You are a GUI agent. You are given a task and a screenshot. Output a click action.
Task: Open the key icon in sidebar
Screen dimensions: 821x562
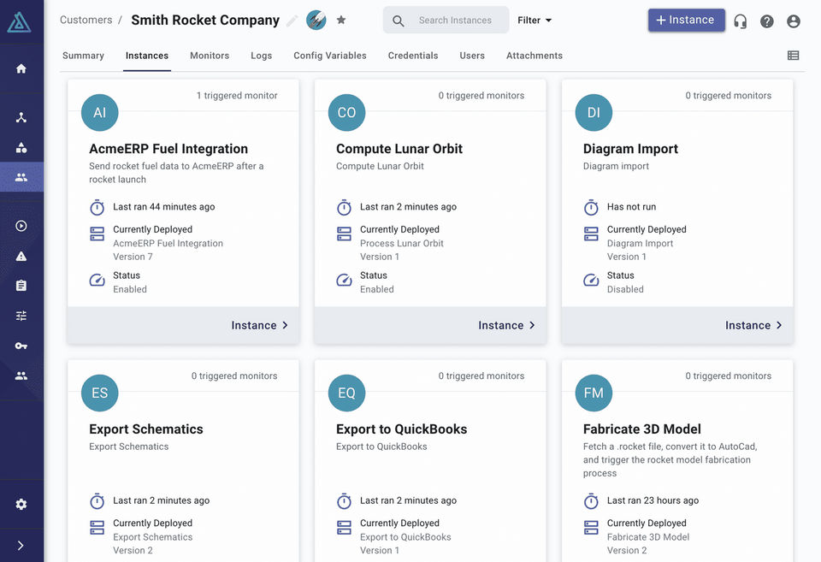21,346
